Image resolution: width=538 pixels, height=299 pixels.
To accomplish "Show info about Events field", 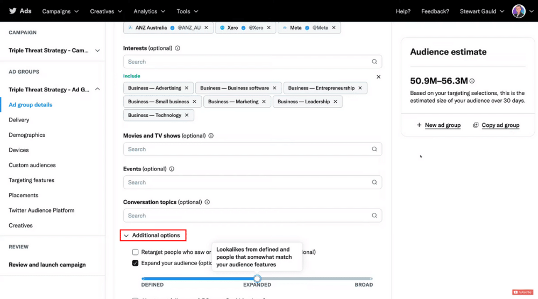I will [x=172, y=169].
